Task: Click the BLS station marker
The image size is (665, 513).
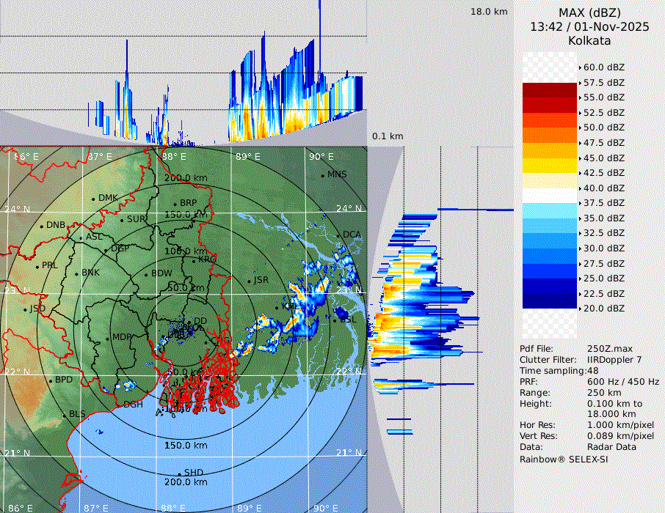Action: (65, 415)
